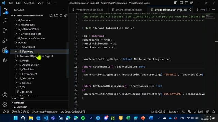
Task: Click Spell checker status item
Action: pos(198,111)
